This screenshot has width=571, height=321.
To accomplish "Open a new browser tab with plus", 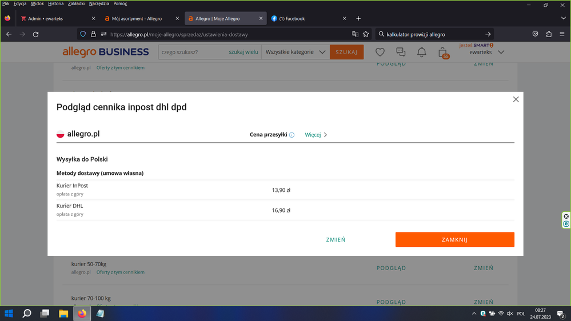I will 358,18.
